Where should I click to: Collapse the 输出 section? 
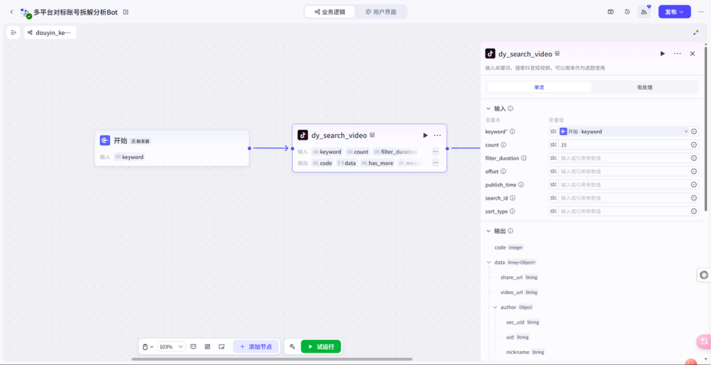[x=488, y=231]
